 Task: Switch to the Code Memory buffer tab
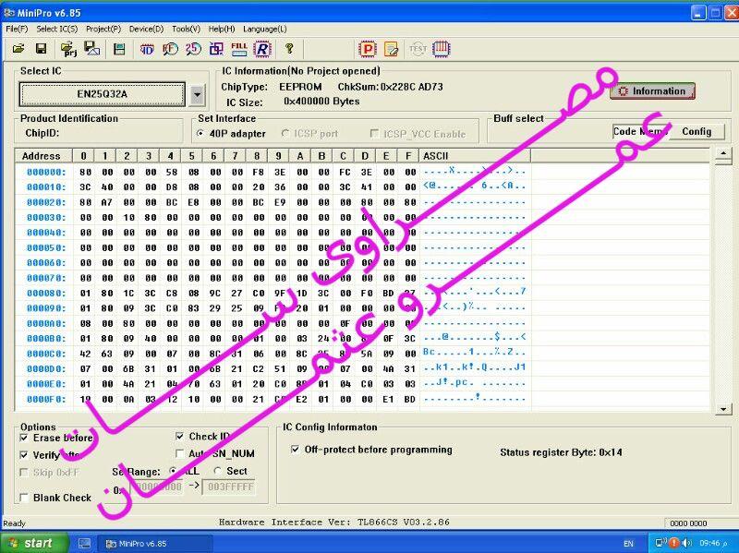click(640, 131)
